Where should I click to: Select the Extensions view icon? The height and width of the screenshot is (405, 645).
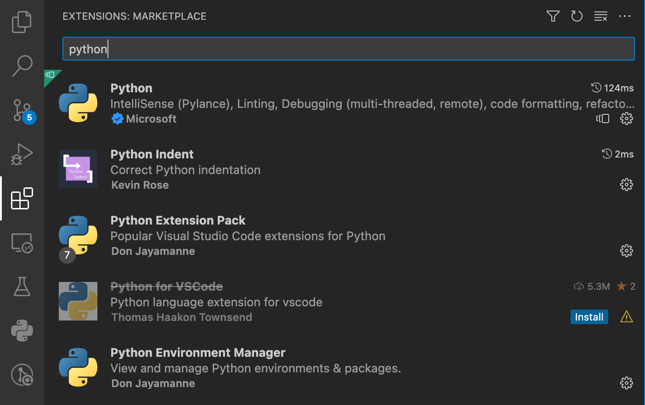pyautogui.click(x=22, y=198)
